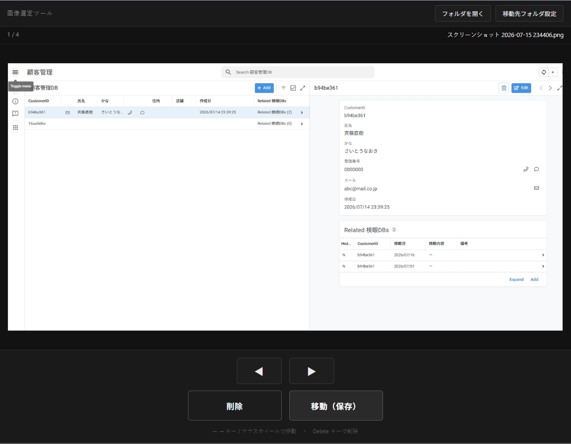Screen dimensions: 571x444
Task: Open the dropdown arrow next to sync icon
Action: 553,72
